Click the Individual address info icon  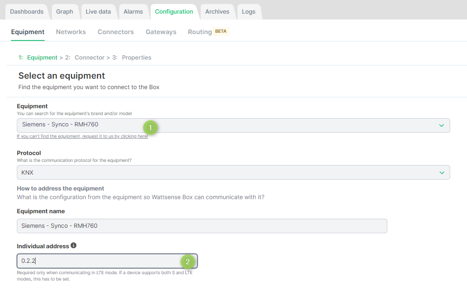click(74, 246)
